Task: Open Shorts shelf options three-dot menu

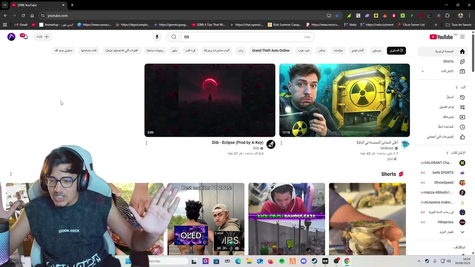Action: tap(11, 174)
